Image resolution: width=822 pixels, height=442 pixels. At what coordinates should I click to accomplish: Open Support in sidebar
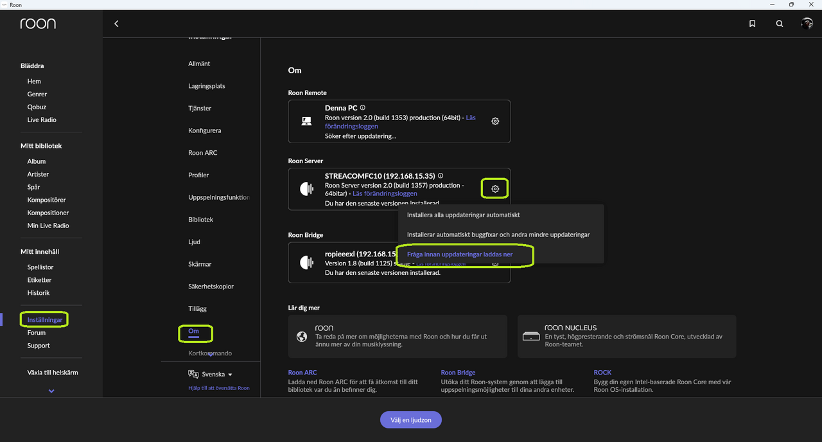coord(39,346)
